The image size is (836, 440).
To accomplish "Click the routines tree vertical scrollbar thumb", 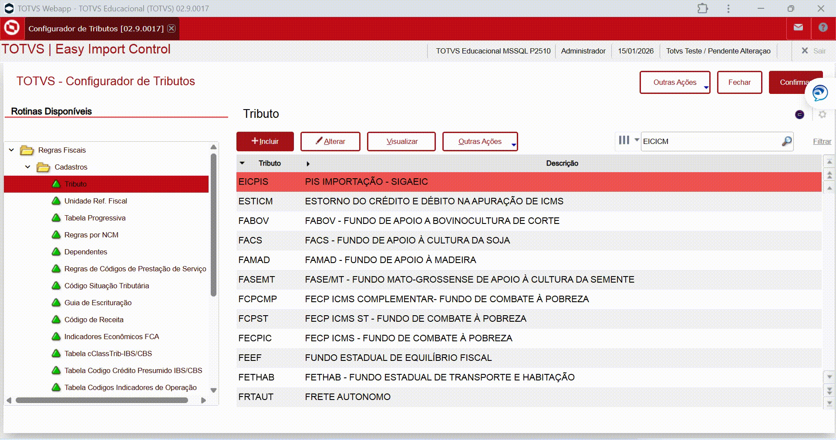I will point(213,225).
